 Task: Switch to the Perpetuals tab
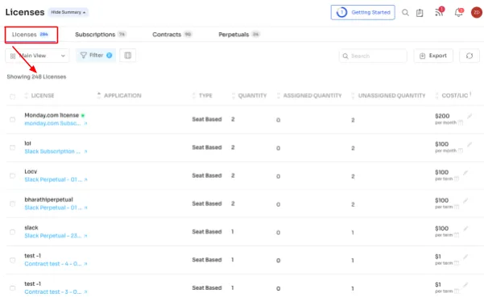coord(239,35)
